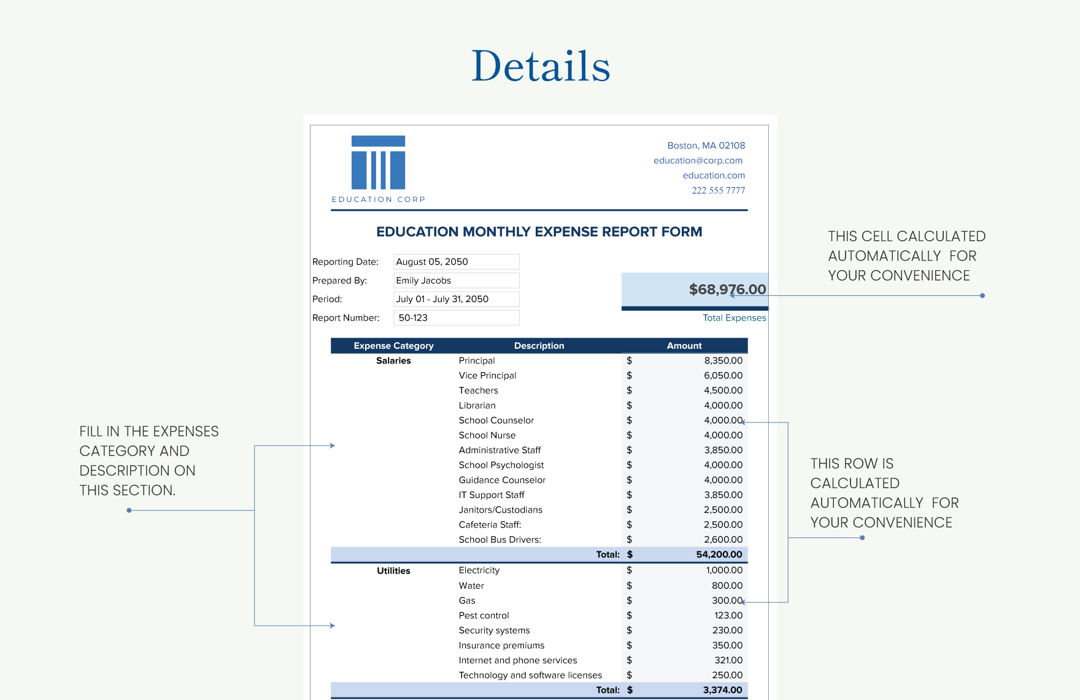Select the Pest control description cell
Image resolution: width=1080 pixels, height=700 pixels.
point(484,615)
